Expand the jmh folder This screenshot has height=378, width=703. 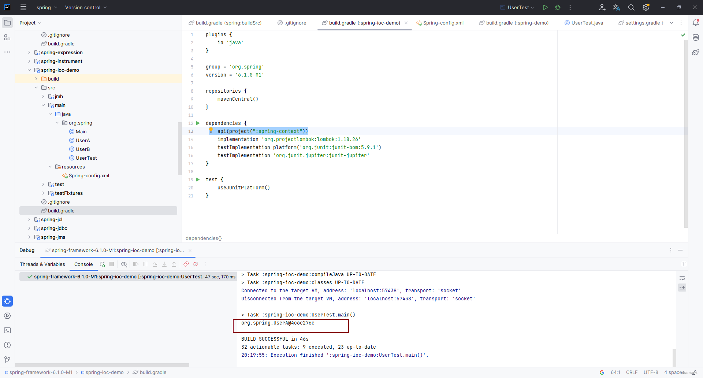(x=43, y=96)
